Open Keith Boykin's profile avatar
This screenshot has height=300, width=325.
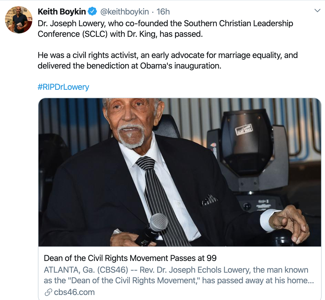(19, 20)
